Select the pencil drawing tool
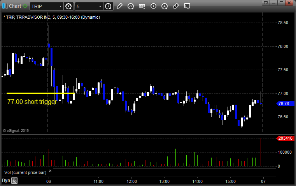The height and width of the screenshot is (186, 296). (x=119, y=6)
